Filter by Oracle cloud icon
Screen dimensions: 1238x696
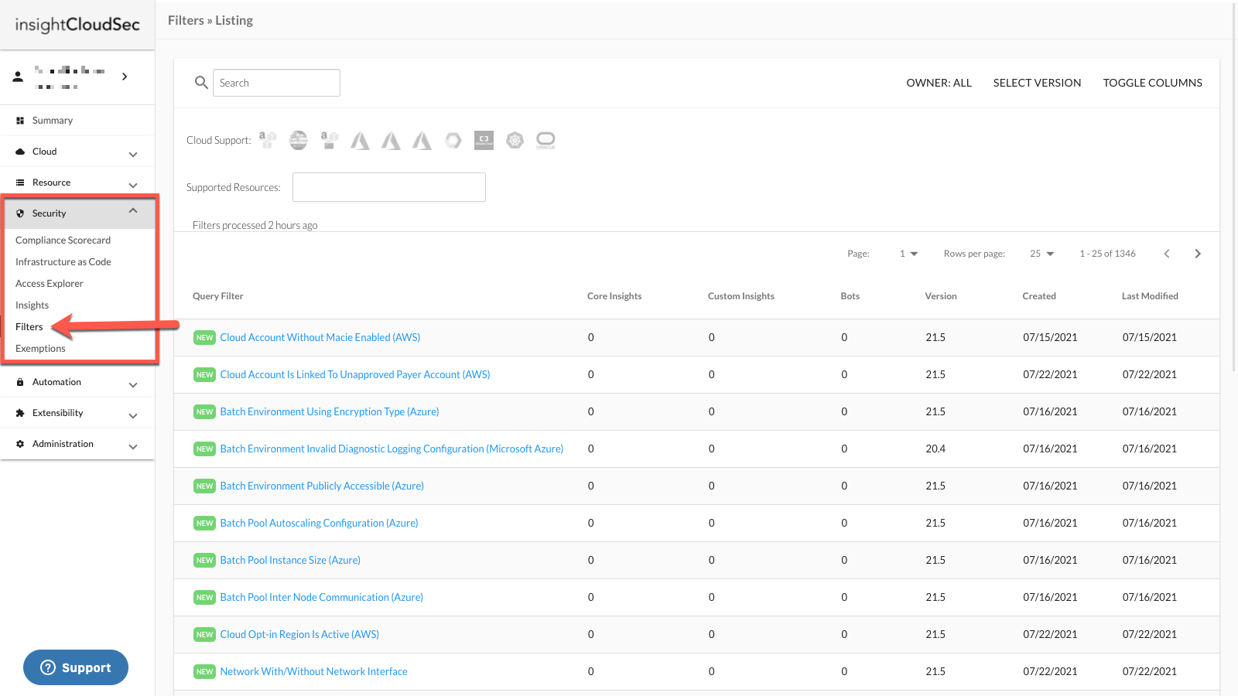point(545,140)
